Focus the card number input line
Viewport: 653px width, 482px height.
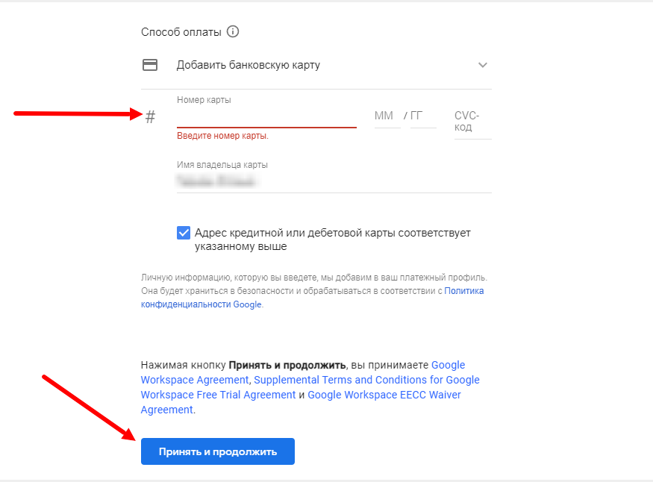[x=266, y=117]
